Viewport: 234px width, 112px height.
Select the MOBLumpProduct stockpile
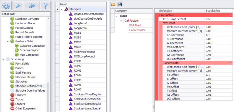[x=89, y=56]
